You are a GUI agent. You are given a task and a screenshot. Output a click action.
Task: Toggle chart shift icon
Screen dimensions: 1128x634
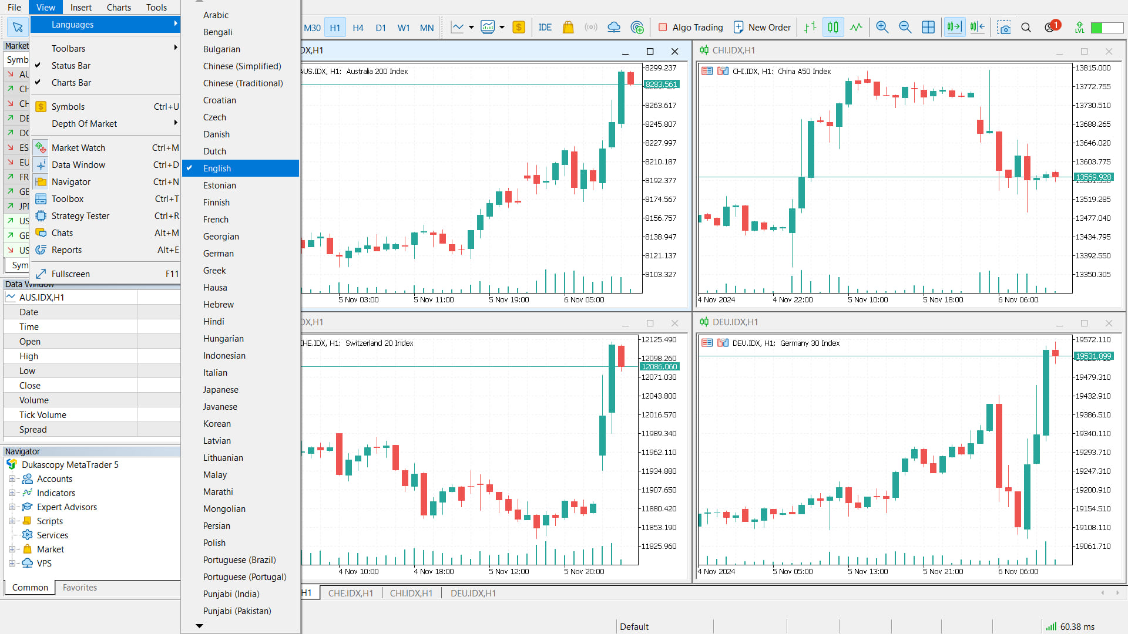click(978, 27)
